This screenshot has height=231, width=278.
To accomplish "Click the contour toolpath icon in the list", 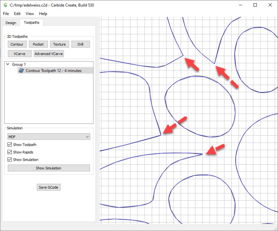I will (x=21, y=71).
